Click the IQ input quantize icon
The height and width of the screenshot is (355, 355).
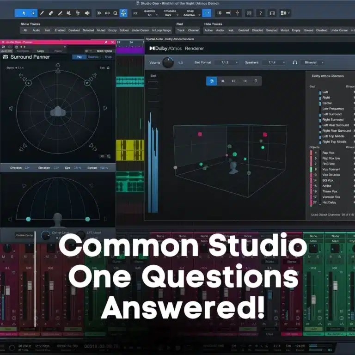135,13
